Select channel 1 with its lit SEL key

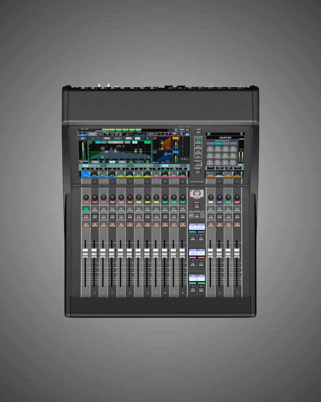pos(86,209)
